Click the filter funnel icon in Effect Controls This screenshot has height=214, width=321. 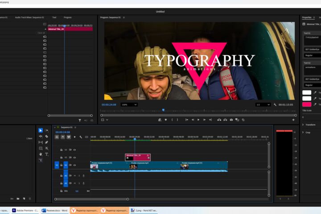80,120
